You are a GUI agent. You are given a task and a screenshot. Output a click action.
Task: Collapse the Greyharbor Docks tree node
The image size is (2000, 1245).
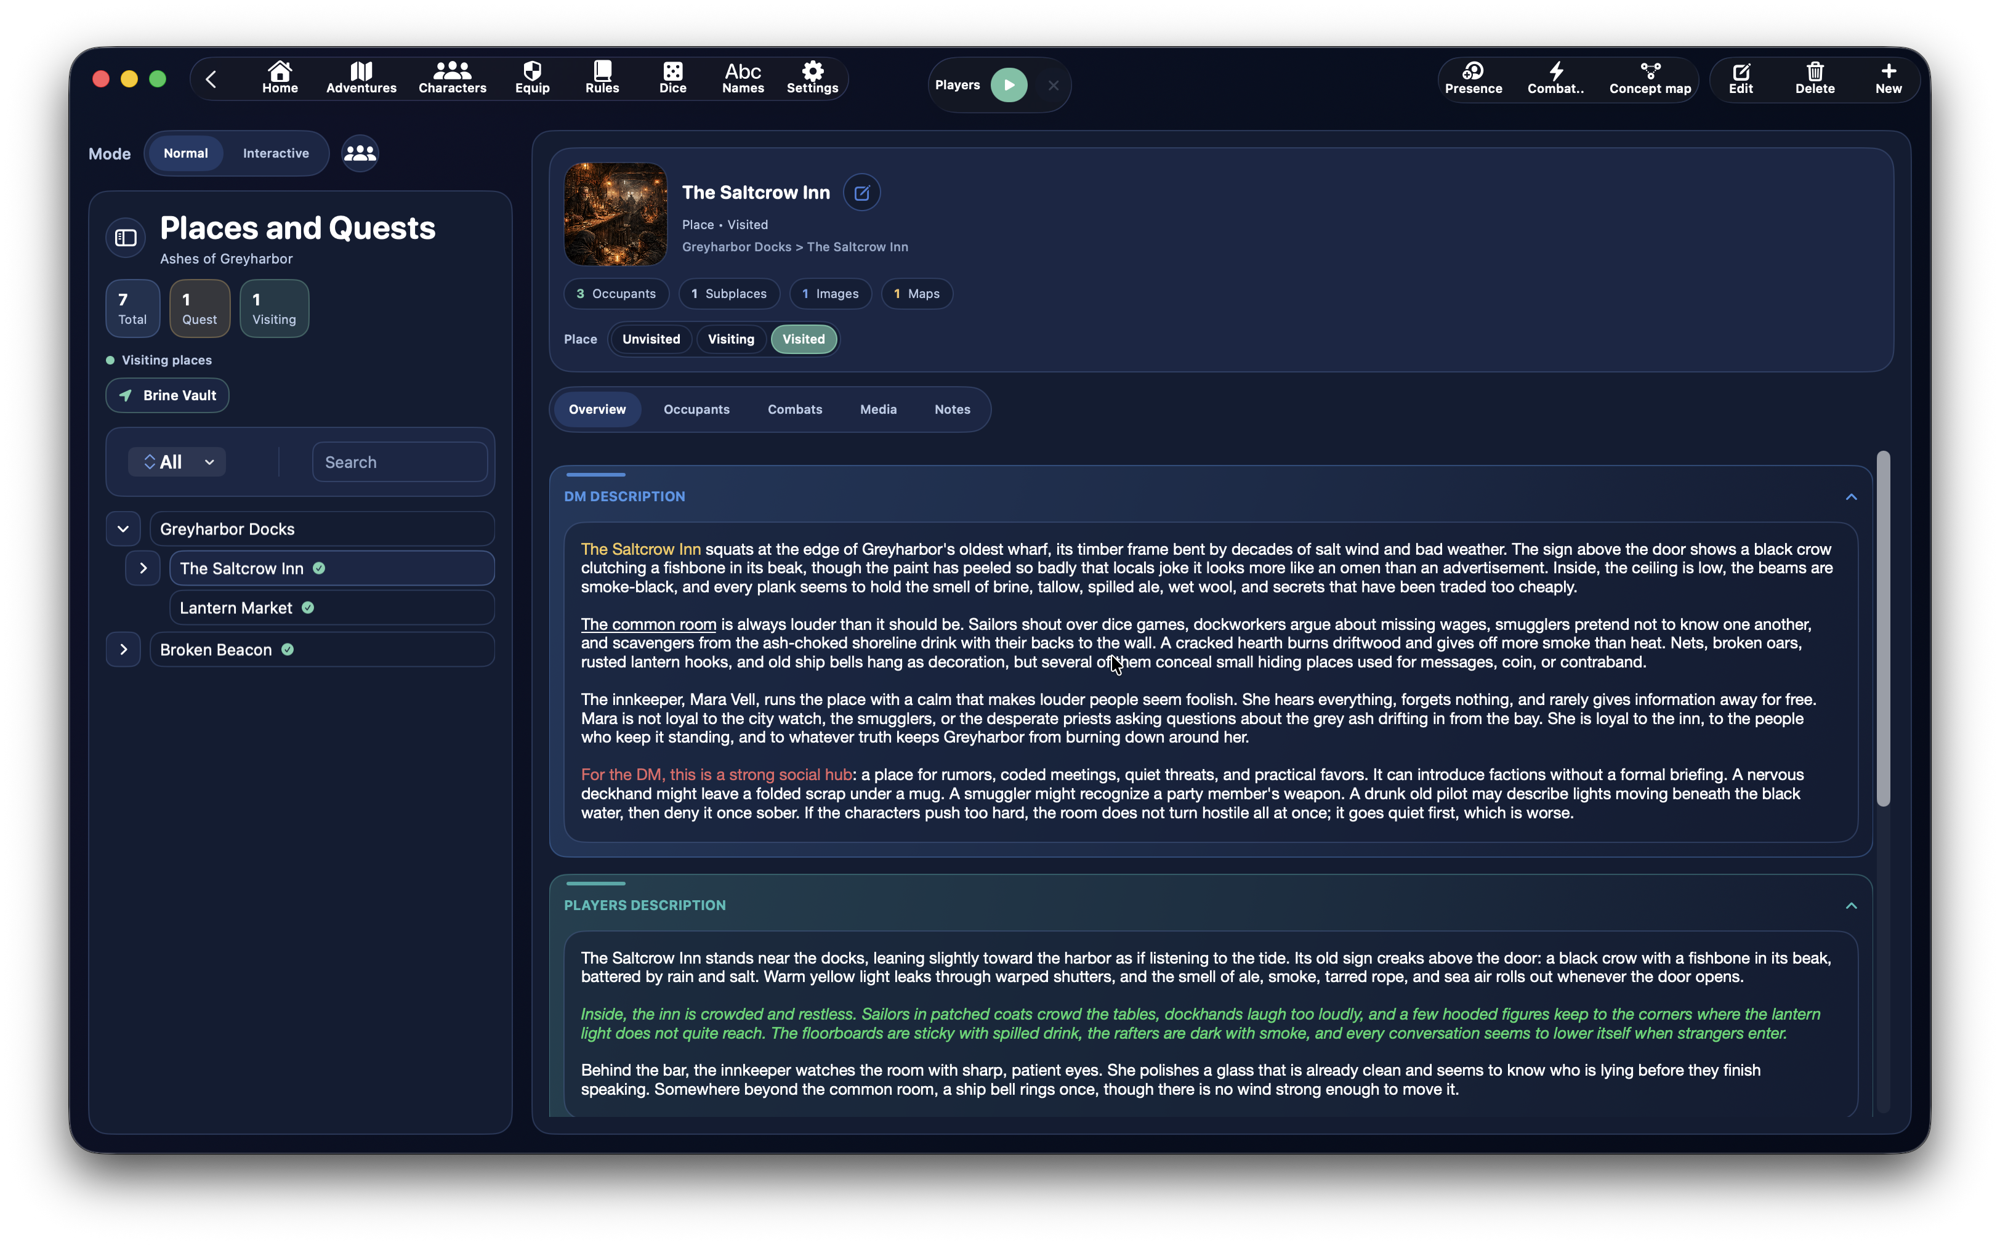point(123,529)
